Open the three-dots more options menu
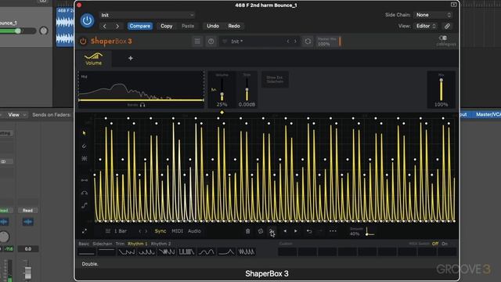This screenshot has width=501, height=282. pyautogui.click(x=333, y=231)
